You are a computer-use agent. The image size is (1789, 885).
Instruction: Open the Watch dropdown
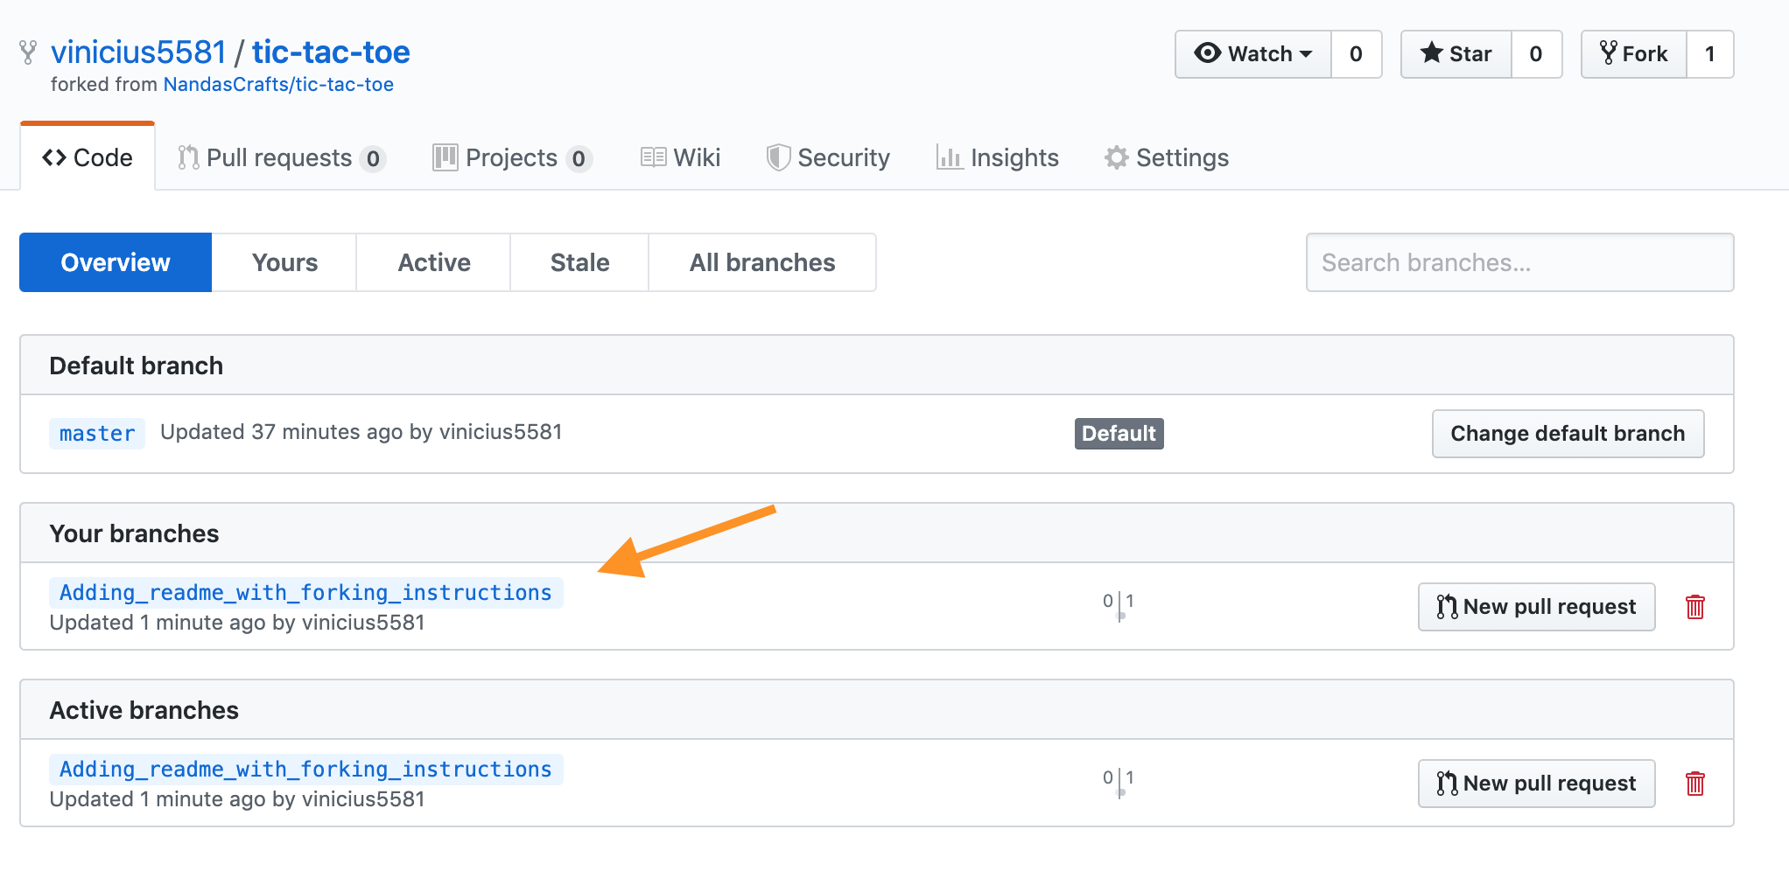pos(1253,54)
